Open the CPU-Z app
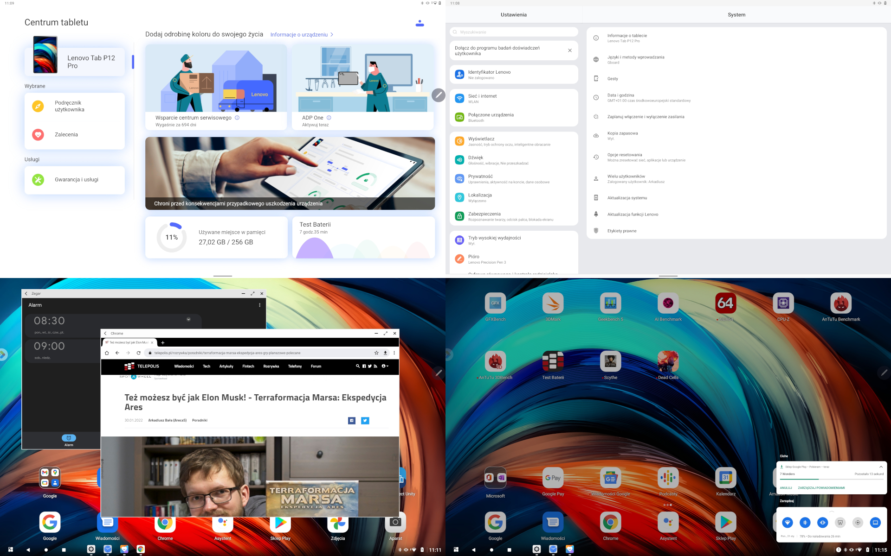Screen dimensions: 891x556 coord(783,303)
